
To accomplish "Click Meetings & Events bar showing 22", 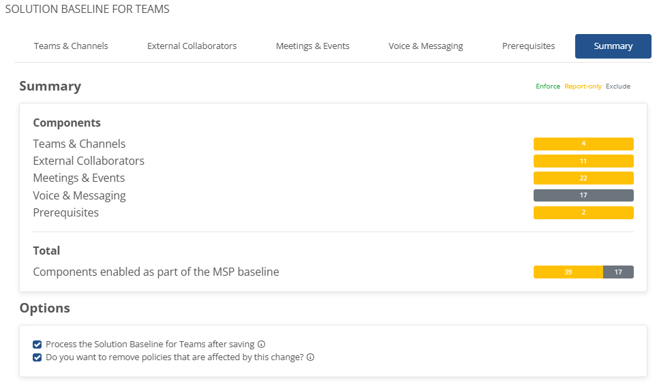I will click(583, 178).
